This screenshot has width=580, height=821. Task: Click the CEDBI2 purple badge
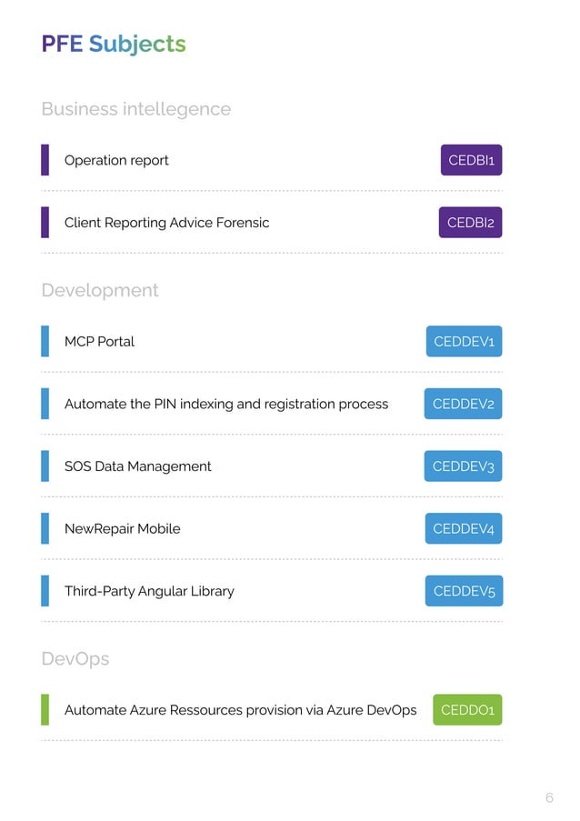tap(470, 223)
